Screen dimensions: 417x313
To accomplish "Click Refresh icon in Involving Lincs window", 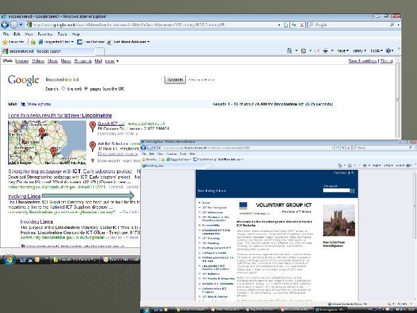I will pos(343,147).
